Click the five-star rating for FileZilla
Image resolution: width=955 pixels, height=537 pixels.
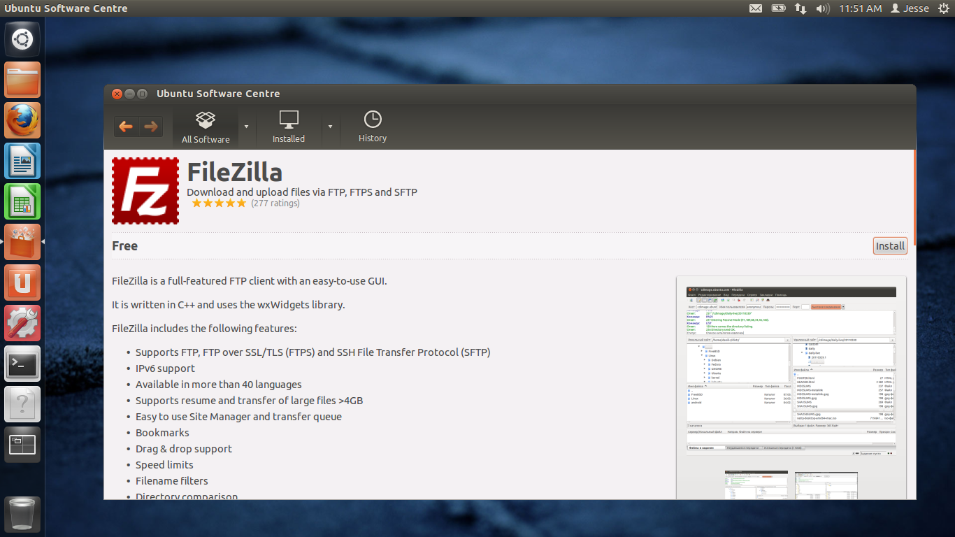(219, 203)
